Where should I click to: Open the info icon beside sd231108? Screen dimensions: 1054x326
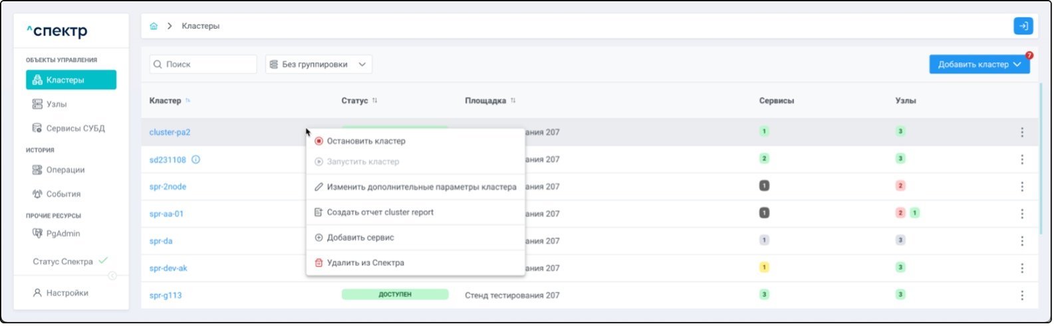click(x=196, y=159)
